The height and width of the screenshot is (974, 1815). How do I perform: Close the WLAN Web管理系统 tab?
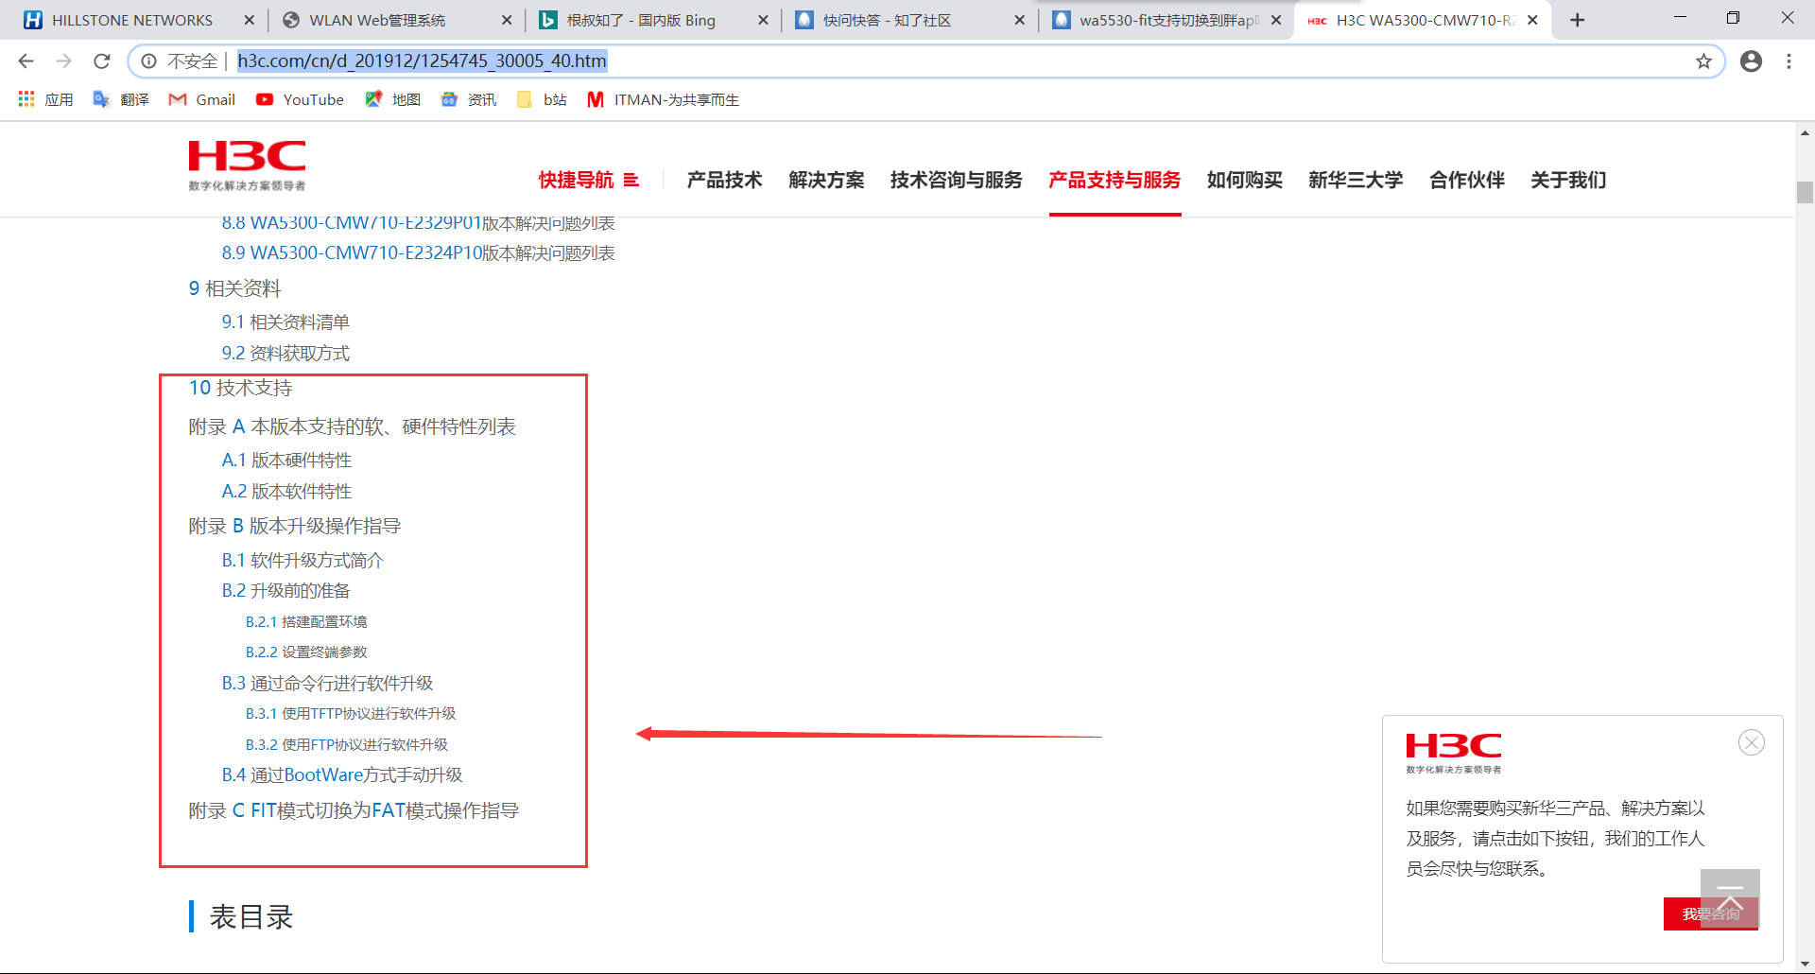[507, 20]
